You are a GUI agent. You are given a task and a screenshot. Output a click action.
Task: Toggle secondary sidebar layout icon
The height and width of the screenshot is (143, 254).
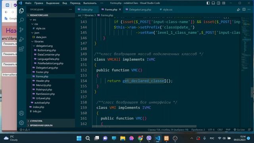[219, 3]
